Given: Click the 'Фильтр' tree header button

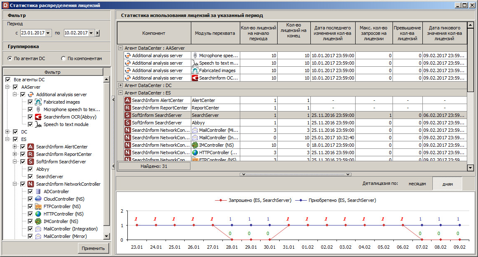Looking at the screenshot, I should coord(53,72).
